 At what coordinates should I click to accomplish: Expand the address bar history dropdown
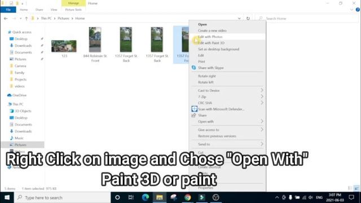[239, 19]
